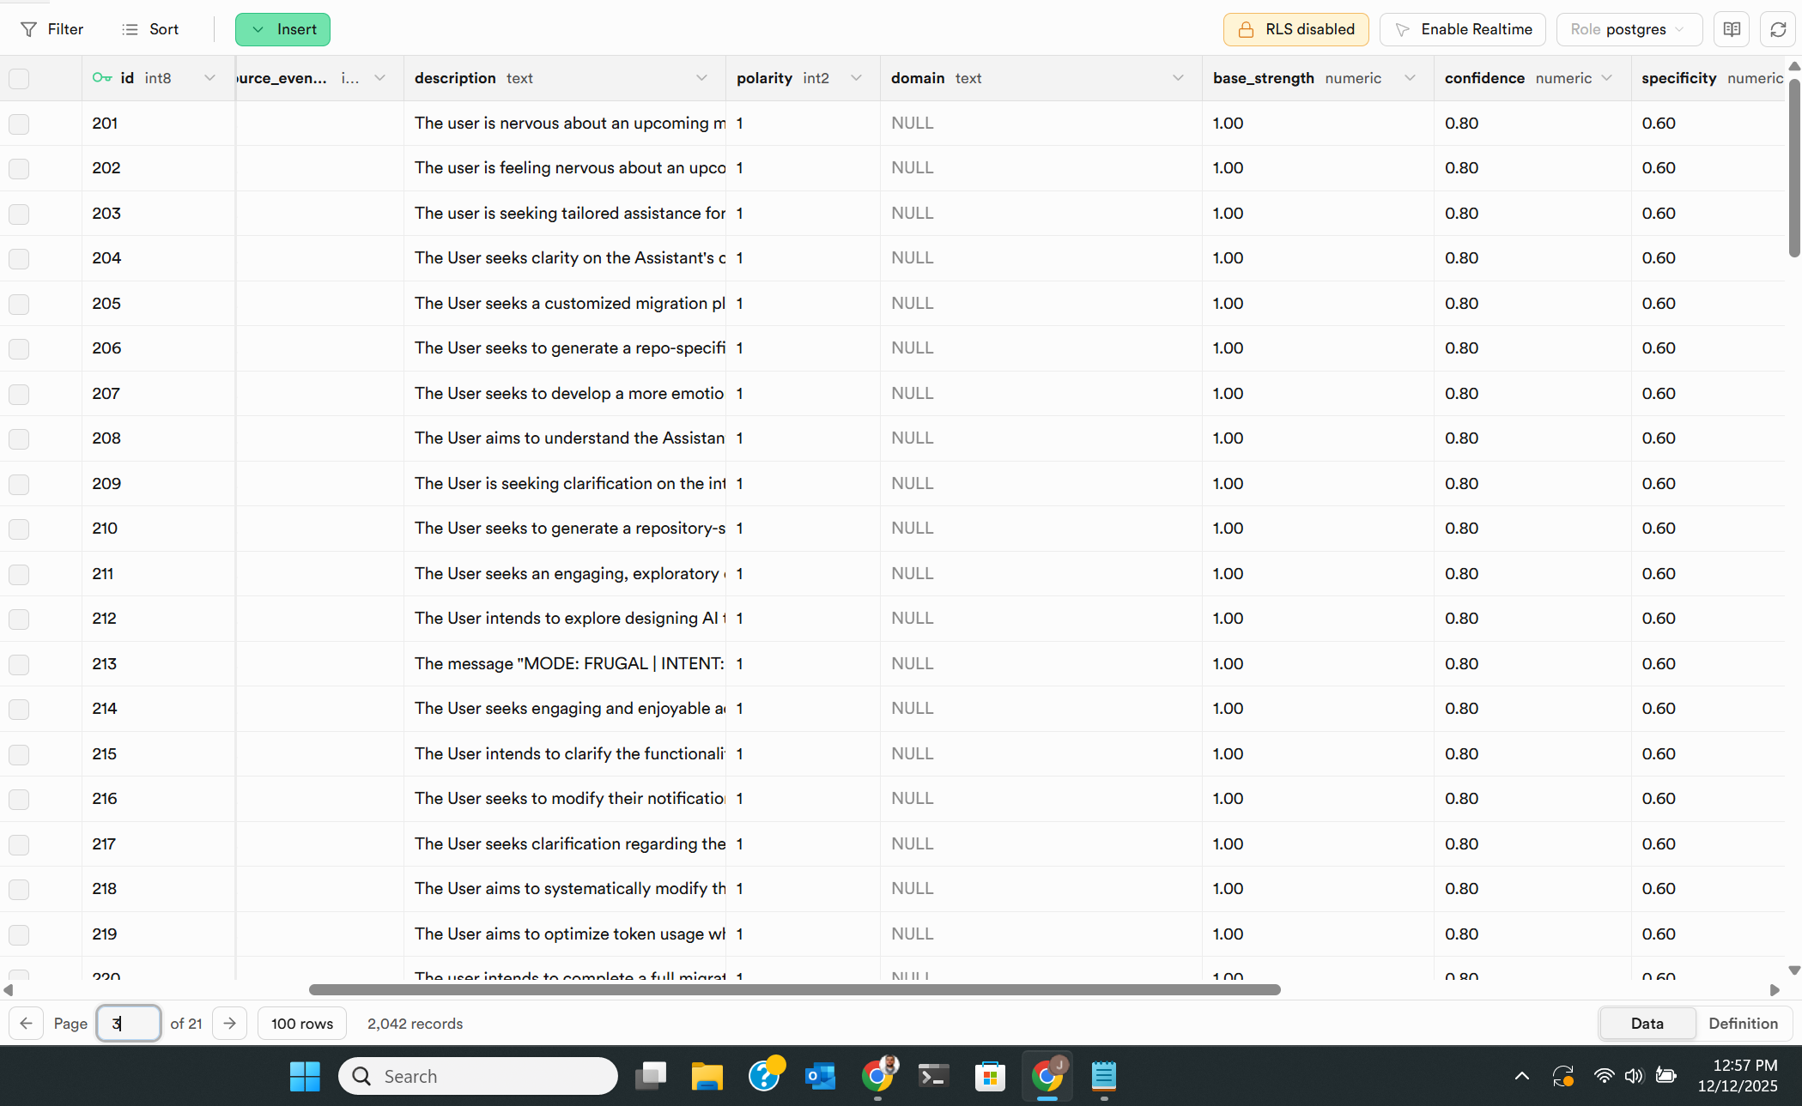Switch to the Definition tab
The image size is (1802, 1106).
(1743, 1023)
